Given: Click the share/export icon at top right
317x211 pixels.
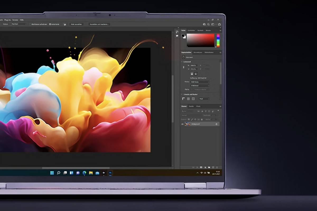Looking at the screenshot, I should (219, 24).
